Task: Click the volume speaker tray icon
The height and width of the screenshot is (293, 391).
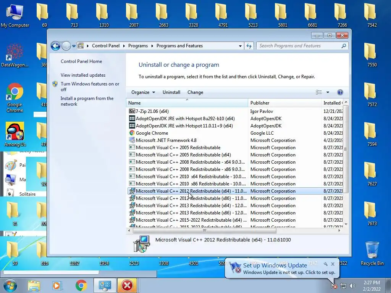Action: click(352, 286)
